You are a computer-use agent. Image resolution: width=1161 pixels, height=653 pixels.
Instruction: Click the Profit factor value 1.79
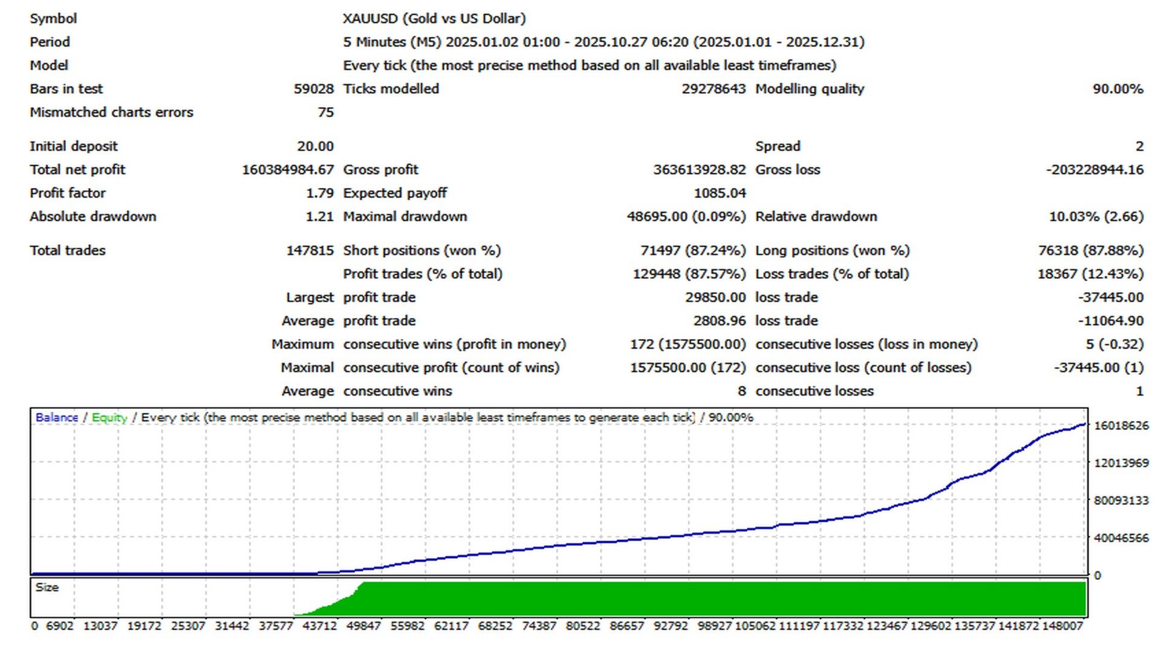click(x=319, y=193)
